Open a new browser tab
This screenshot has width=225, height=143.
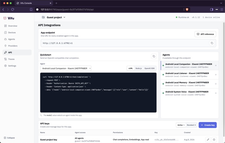(x=56, y=3)
